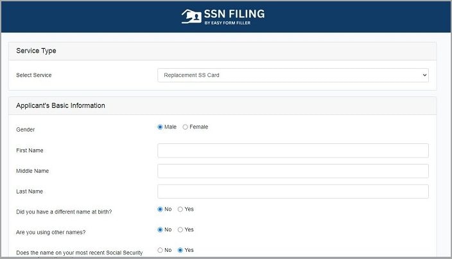Click the SSN Filing logo icon
Screen dimensions: 452x259
coord(191,16)
